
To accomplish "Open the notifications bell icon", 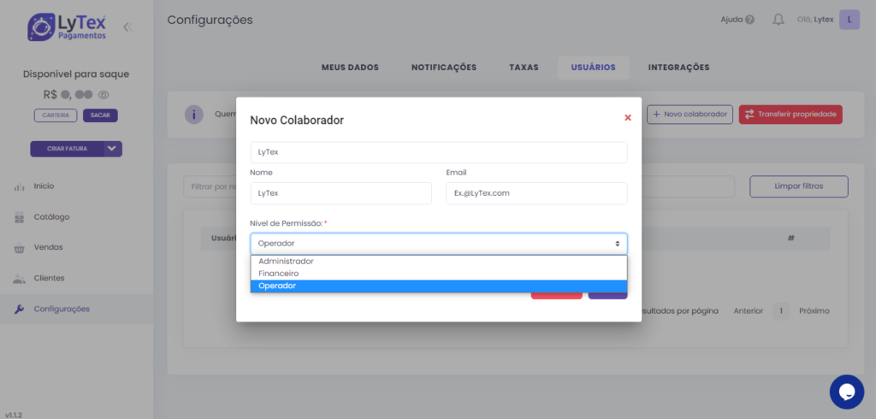I will (778, 20).
